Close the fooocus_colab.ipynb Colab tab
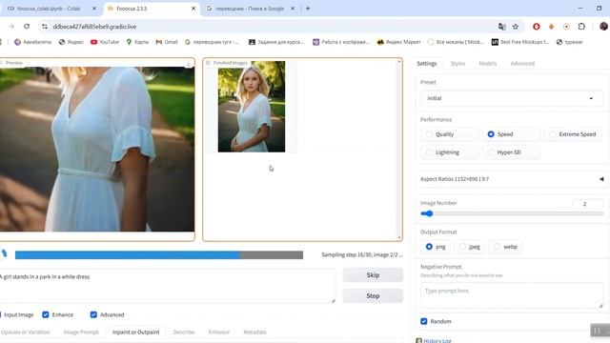The image size is (610, 343). 93,9
